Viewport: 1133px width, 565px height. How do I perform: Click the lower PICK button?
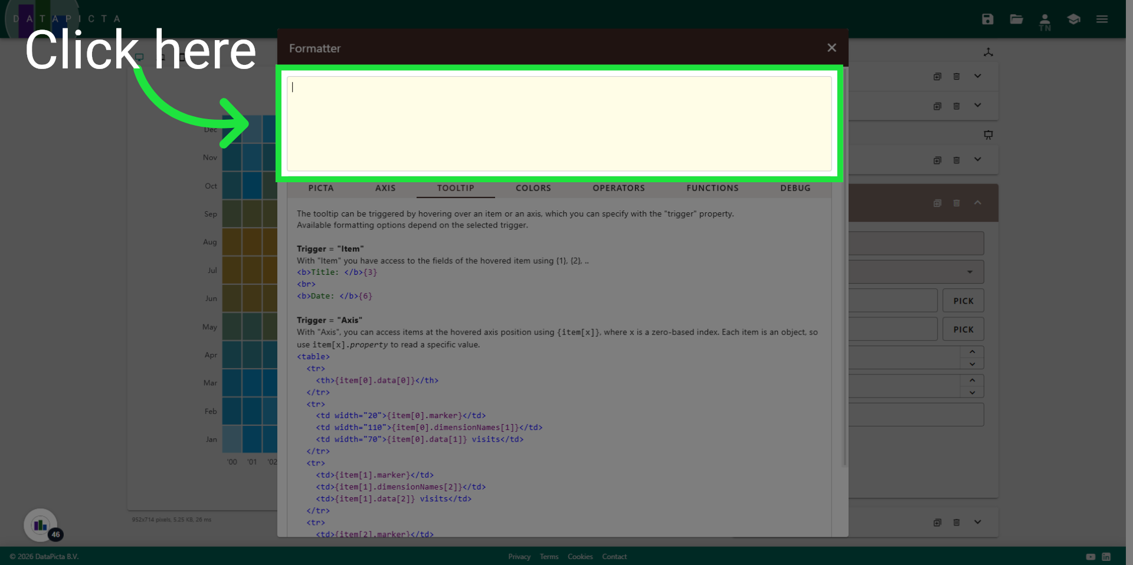[963, 330]
